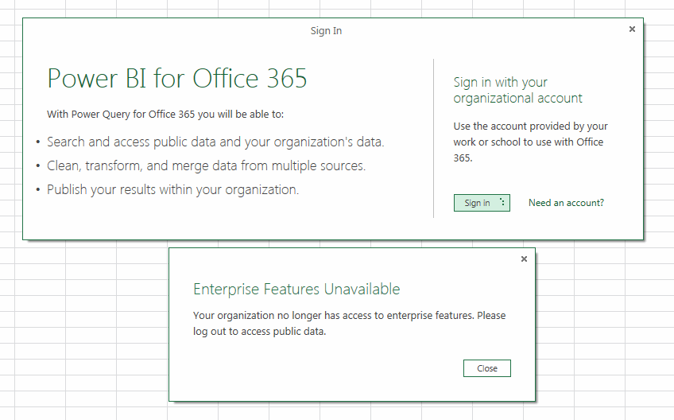This screenshot has height=420, width=674.
Task: Click the Close button in the Enterprise dialog
Action: click(x=487, y=368)
